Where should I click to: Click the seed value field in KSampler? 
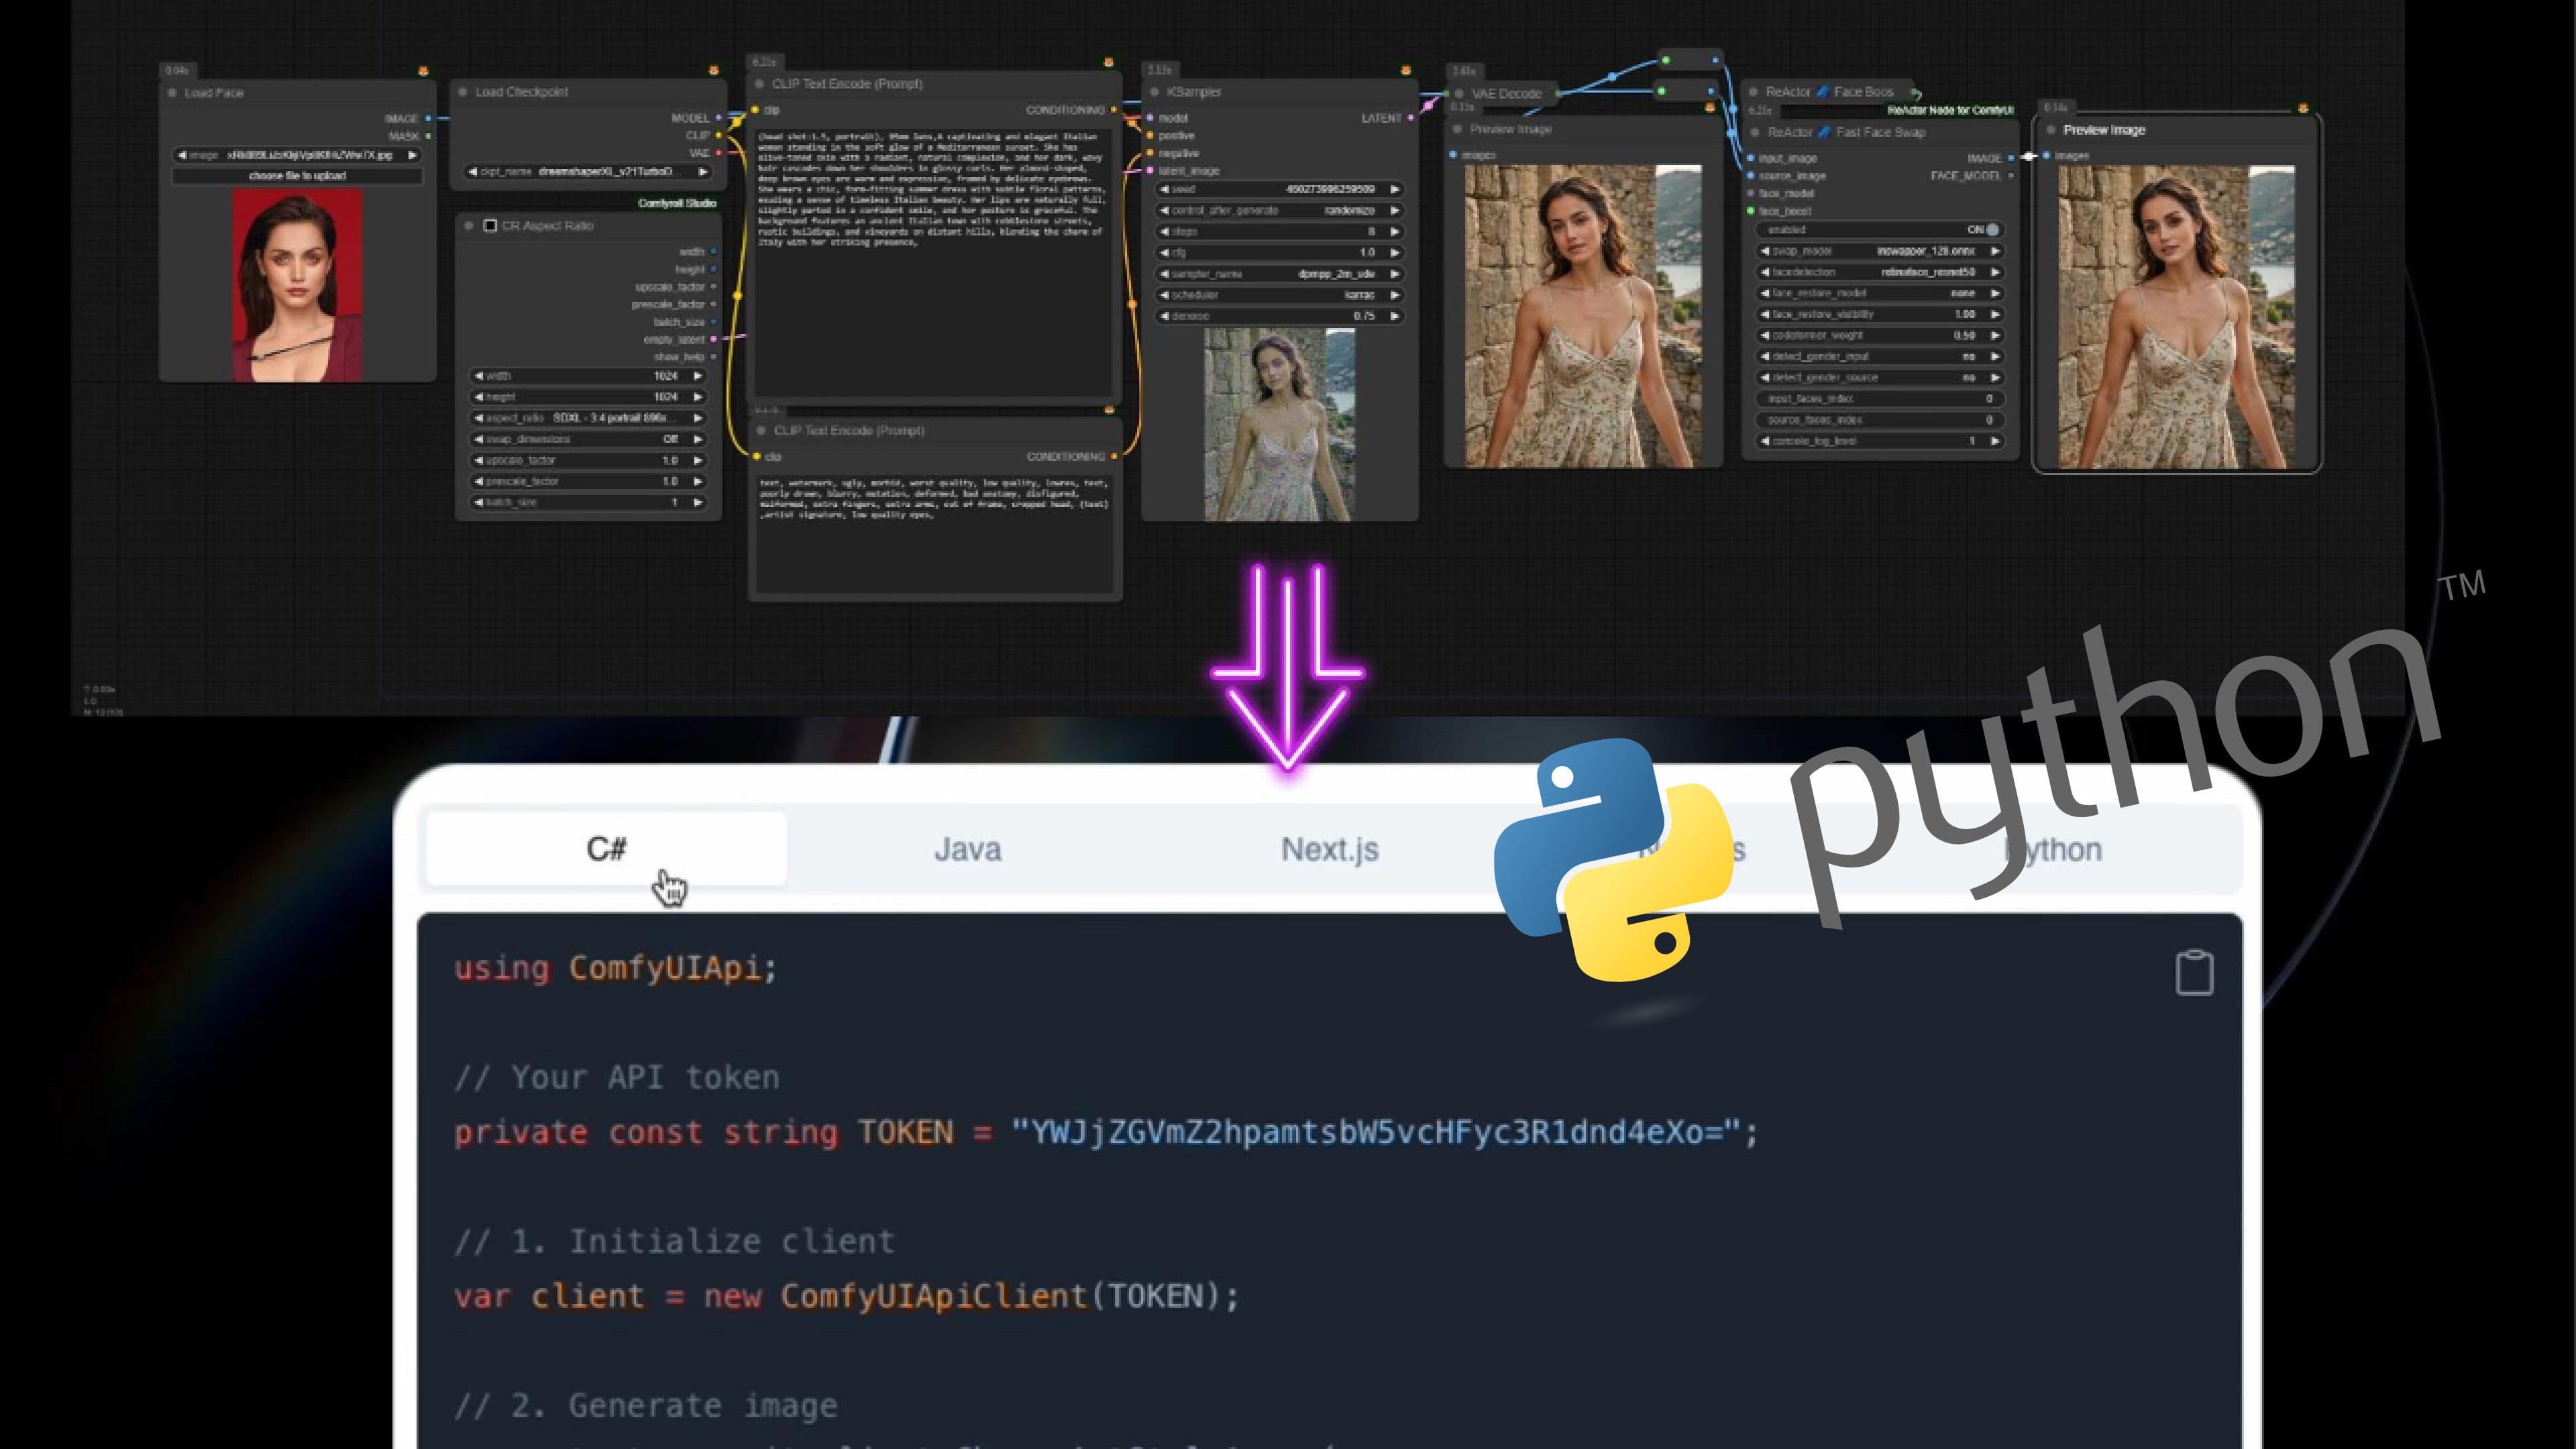(x=1280, y=189)
